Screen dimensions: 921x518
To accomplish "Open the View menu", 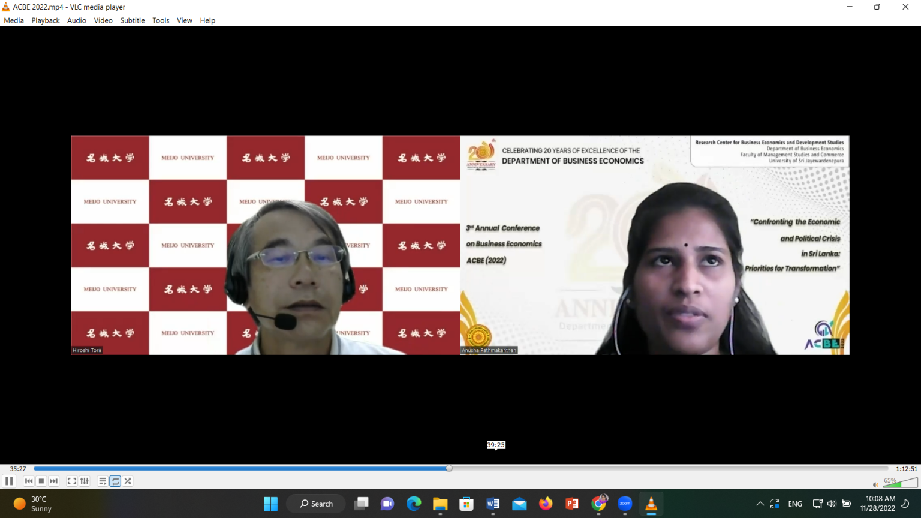I will click(185, 20).
